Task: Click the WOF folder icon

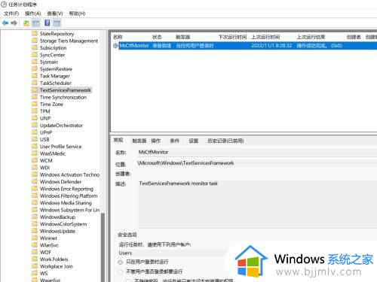Action: pyautogui.click(x=35, y=252)
